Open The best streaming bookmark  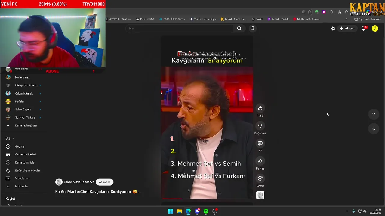click(203, 19)
